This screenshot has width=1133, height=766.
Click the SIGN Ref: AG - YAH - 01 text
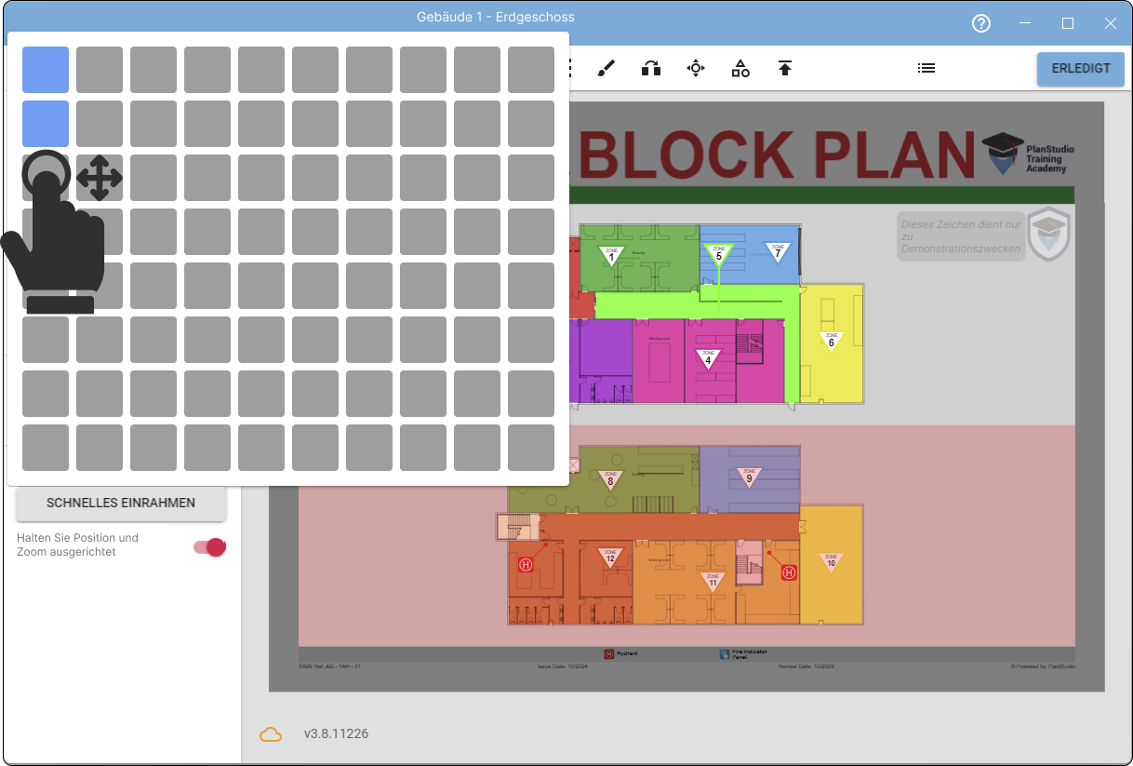(x=330, y=666)
